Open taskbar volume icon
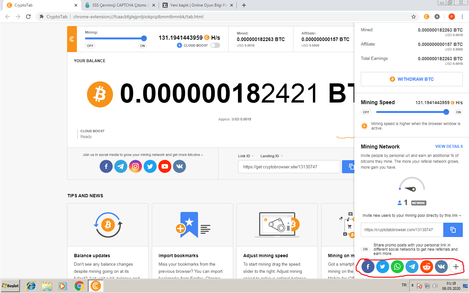Image resolution: width=469 pixels, height=293 pixels. tap(435, 286)
